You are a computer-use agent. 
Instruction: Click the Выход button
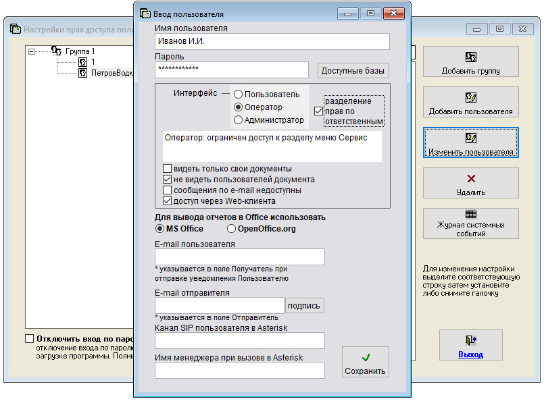(471, 345)
